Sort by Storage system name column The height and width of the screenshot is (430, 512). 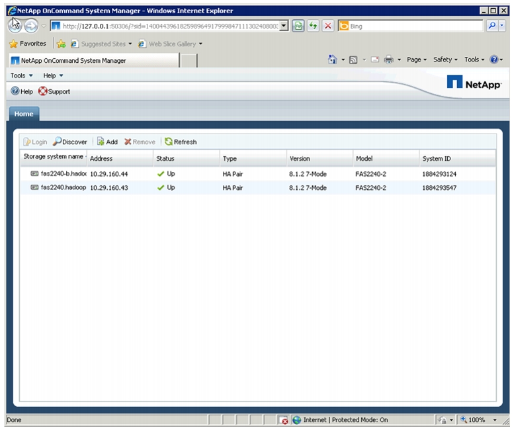click(54, 157)
